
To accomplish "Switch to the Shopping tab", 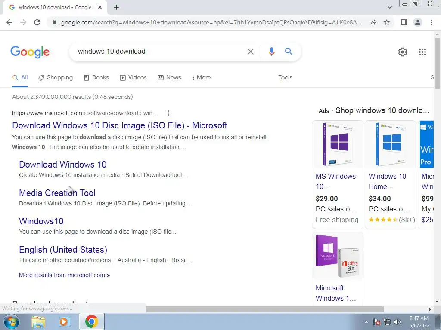I will [56, 78].
